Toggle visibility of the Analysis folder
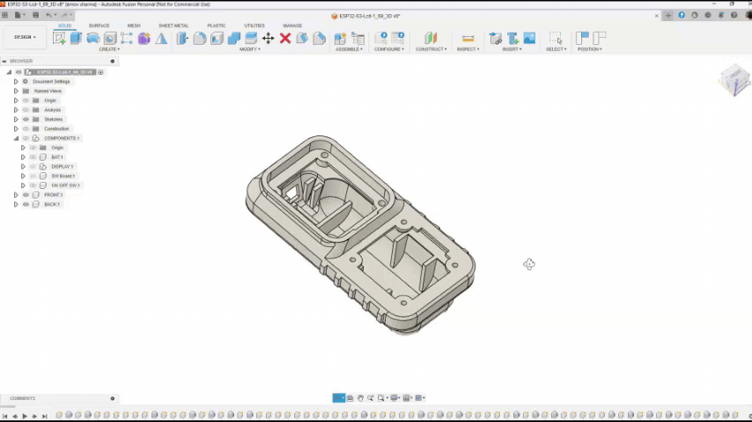Image resolution: width=752 pixels, height=422 pixels. pyautogui.click(x=26, y=110)
